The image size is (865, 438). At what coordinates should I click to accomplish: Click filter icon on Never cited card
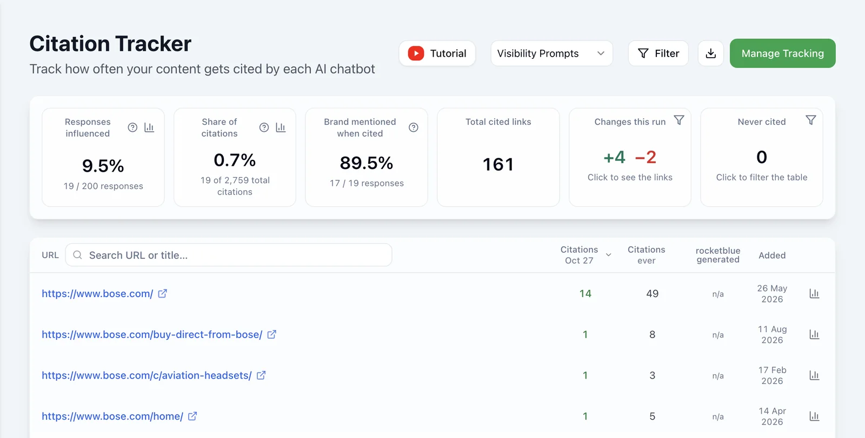coord(810,120)
